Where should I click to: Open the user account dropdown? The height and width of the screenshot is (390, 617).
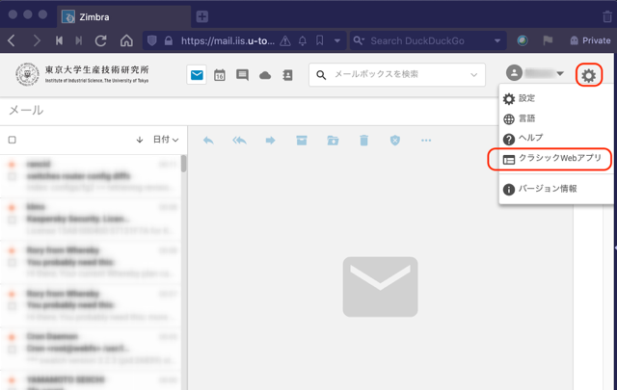(536, 74)
